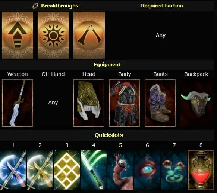Click the broken bones breakthrough icon

[x=89, y=36]
